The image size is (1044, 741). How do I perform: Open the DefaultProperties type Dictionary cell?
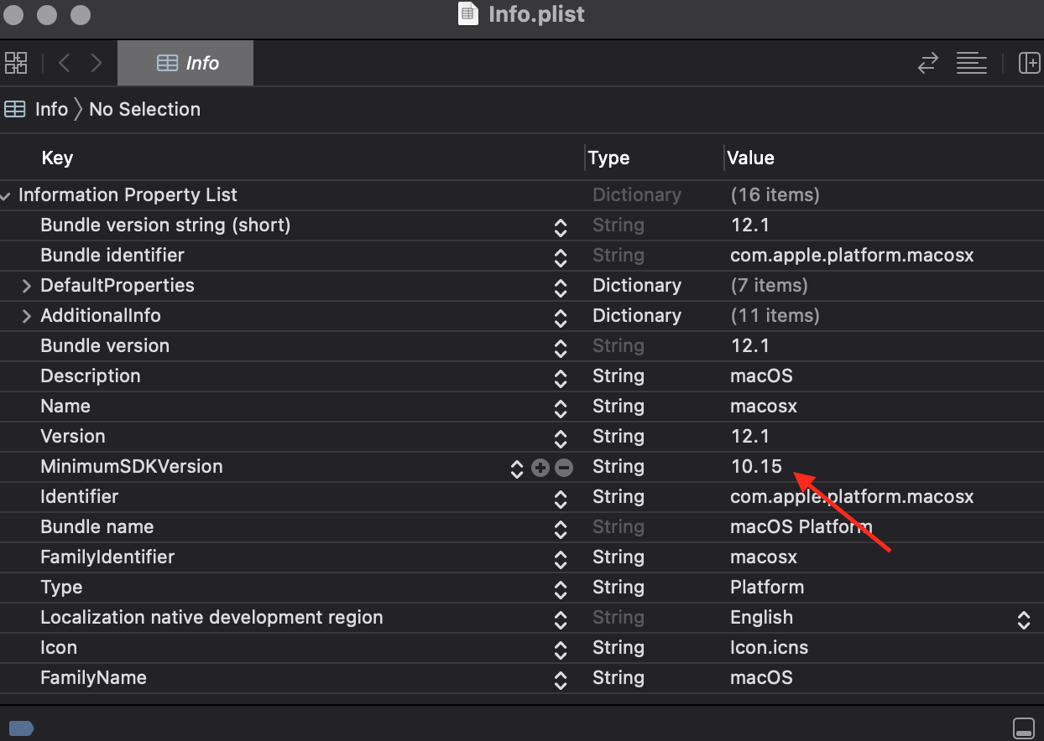click(x=637, y=286)
